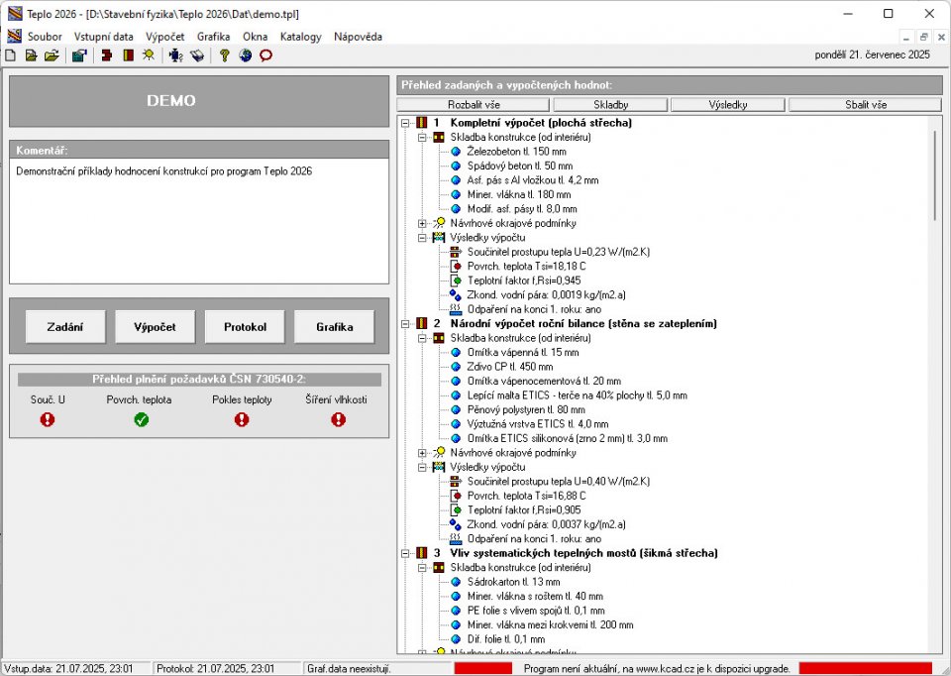Click the yellow question mark help icon
This screenshot has height=676, width=951.
[x=225, y=56]
